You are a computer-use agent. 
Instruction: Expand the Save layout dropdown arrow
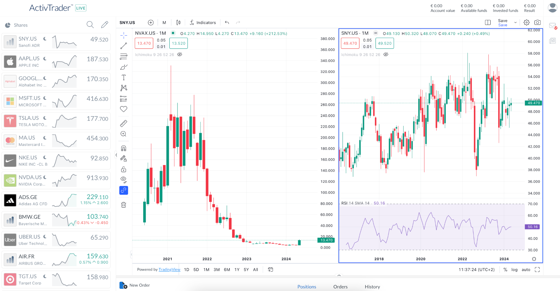[x=515, y=22]
